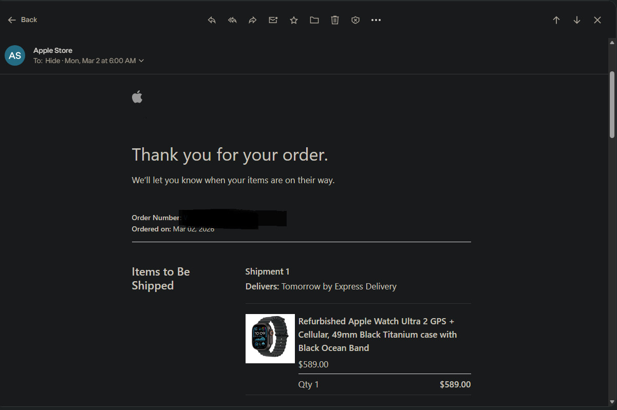The height and width of the screenshot is (410, 617).
Task: Click the vertical scrollbar thumb
Action: click(612, 105)
